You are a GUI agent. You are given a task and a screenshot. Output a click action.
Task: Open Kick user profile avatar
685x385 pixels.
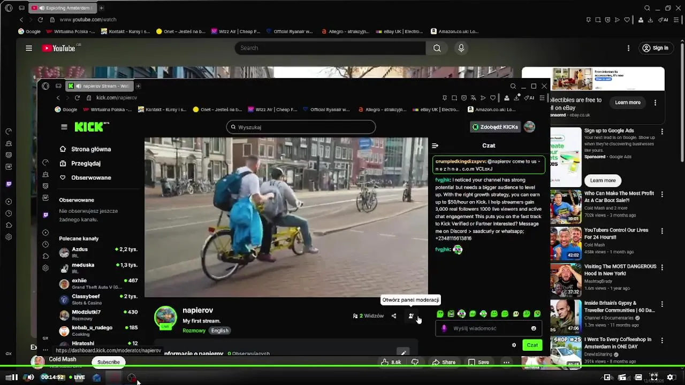tap(529, 127)
